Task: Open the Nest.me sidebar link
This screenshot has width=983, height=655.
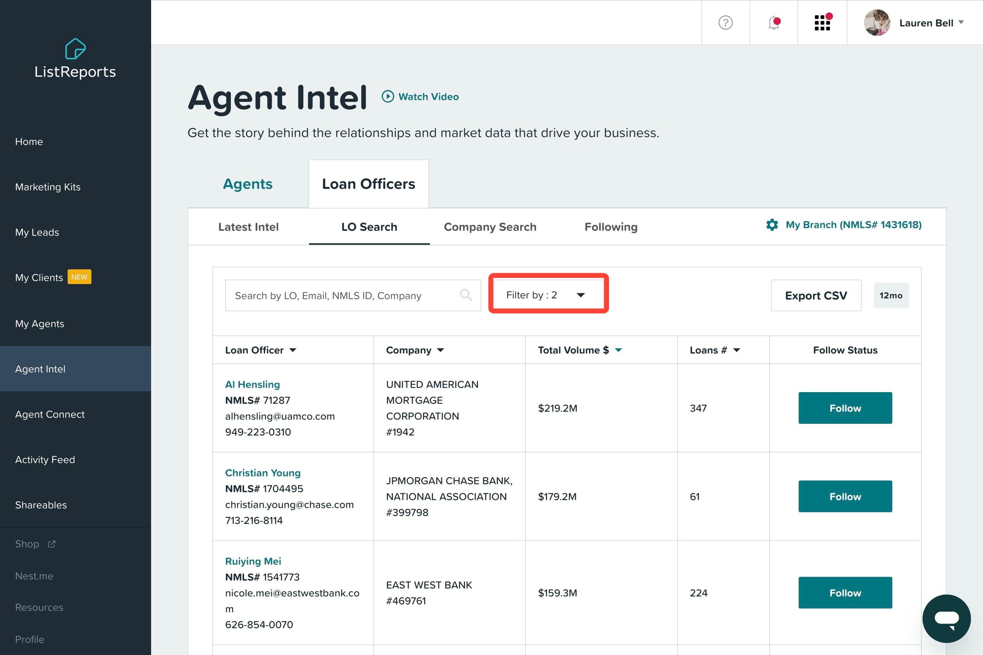Action: [x=34, y=576]
